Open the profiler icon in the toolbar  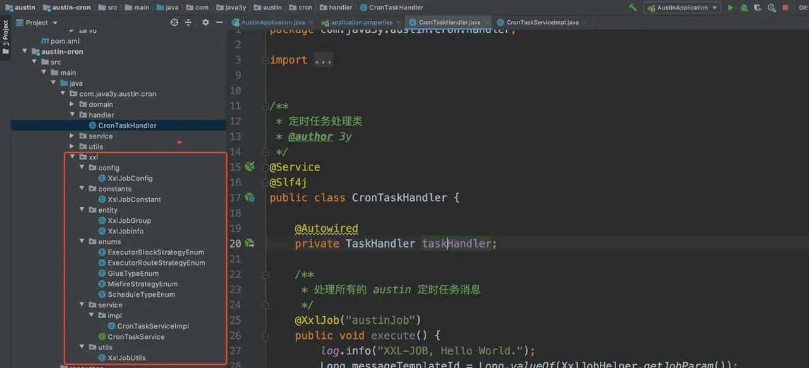point(772,7)
